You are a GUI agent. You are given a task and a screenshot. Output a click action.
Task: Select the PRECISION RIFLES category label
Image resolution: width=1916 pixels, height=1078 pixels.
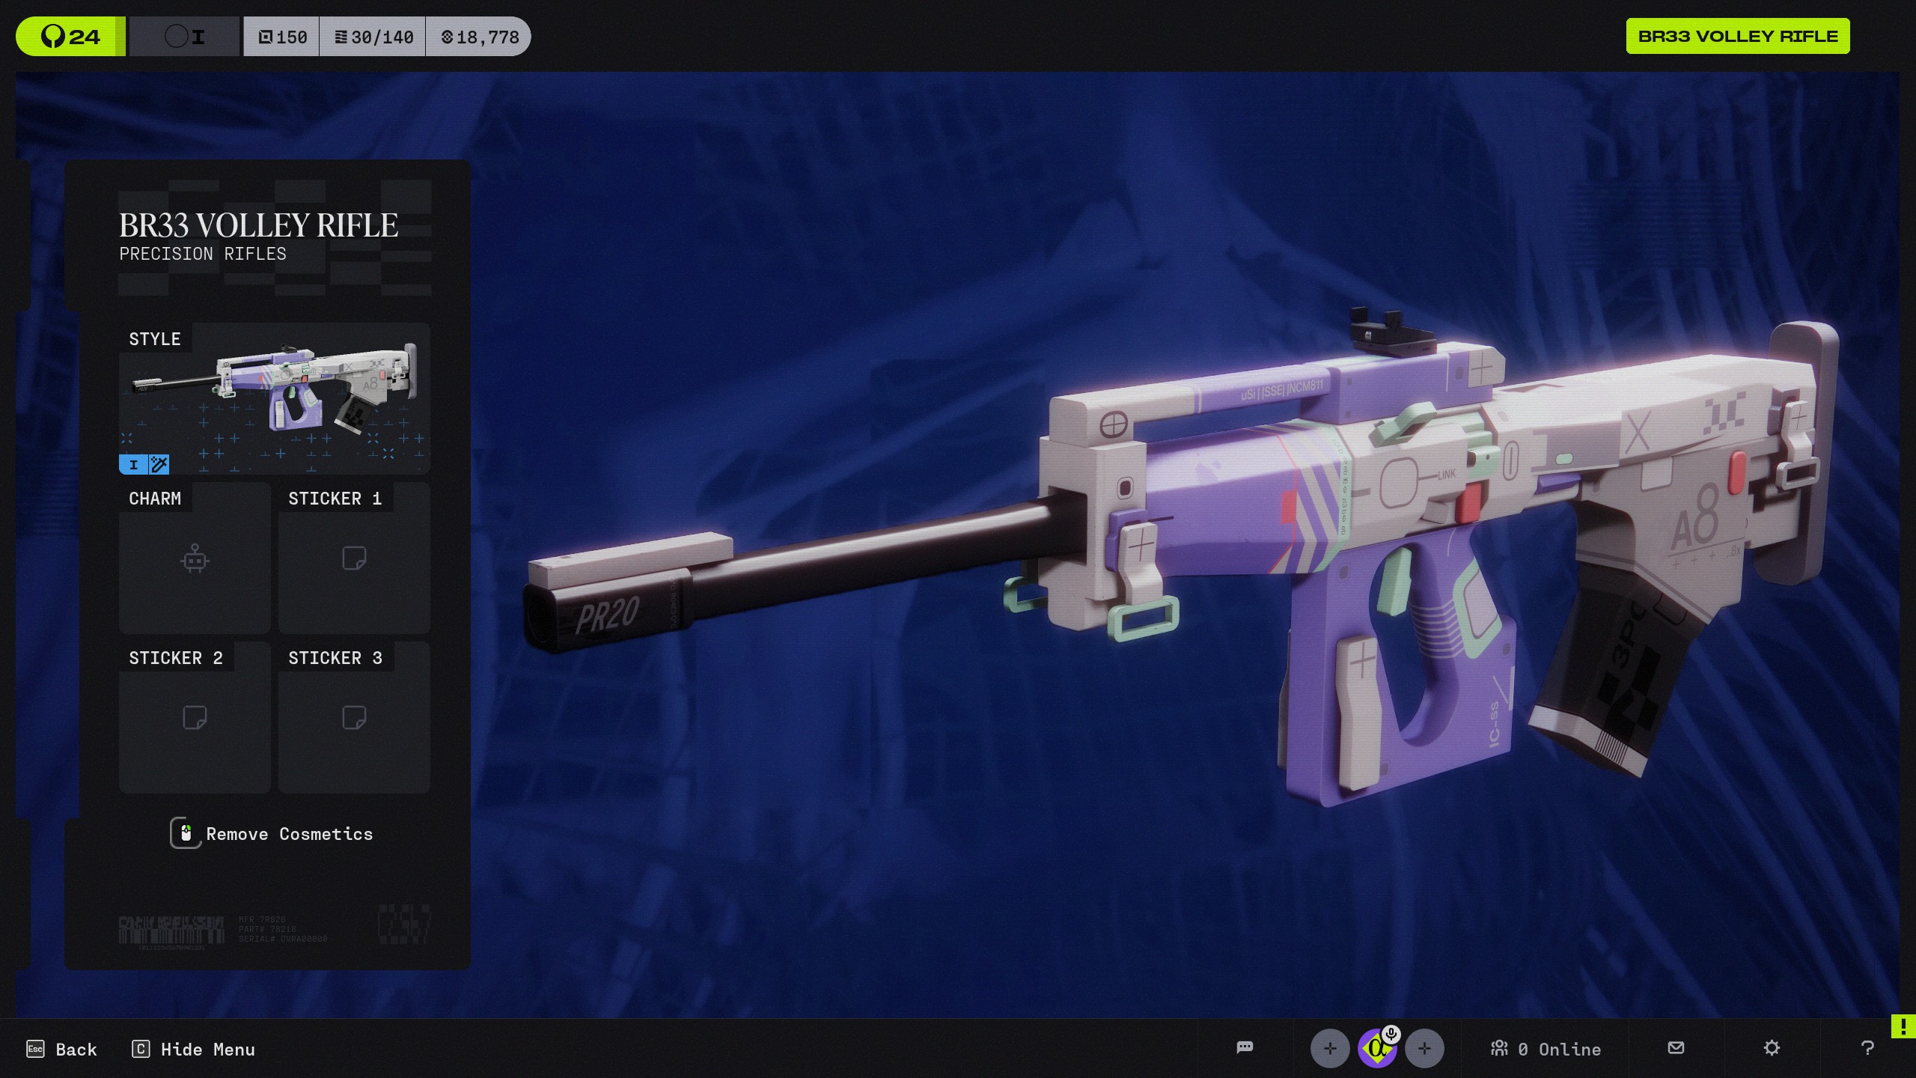[202, 254]
